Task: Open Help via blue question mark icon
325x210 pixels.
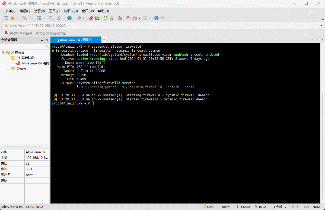Action: [157, 18]
